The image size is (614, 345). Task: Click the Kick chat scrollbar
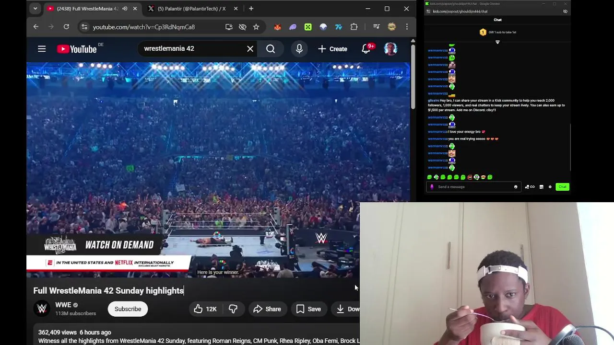[570, 146]
